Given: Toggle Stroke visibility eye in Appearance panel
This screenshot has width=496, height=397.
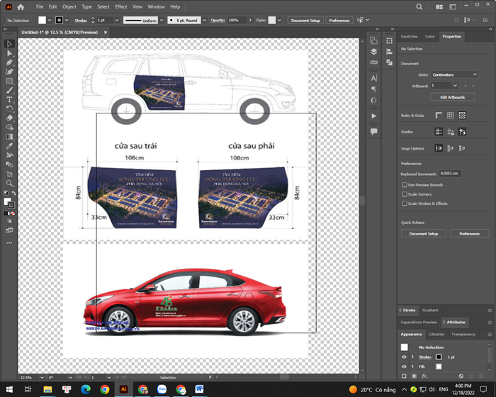Looking at the screenshot, I should tap(404, 357).
